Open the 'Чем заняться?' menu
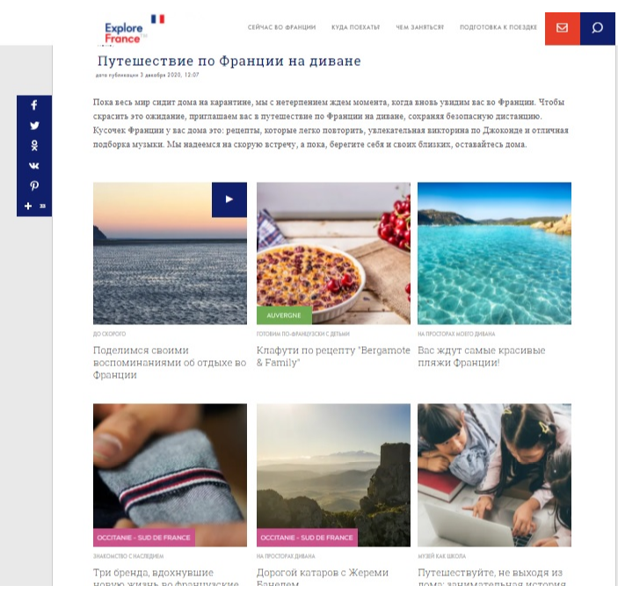Viewport: 618px width, 593px height. [419, 27]
